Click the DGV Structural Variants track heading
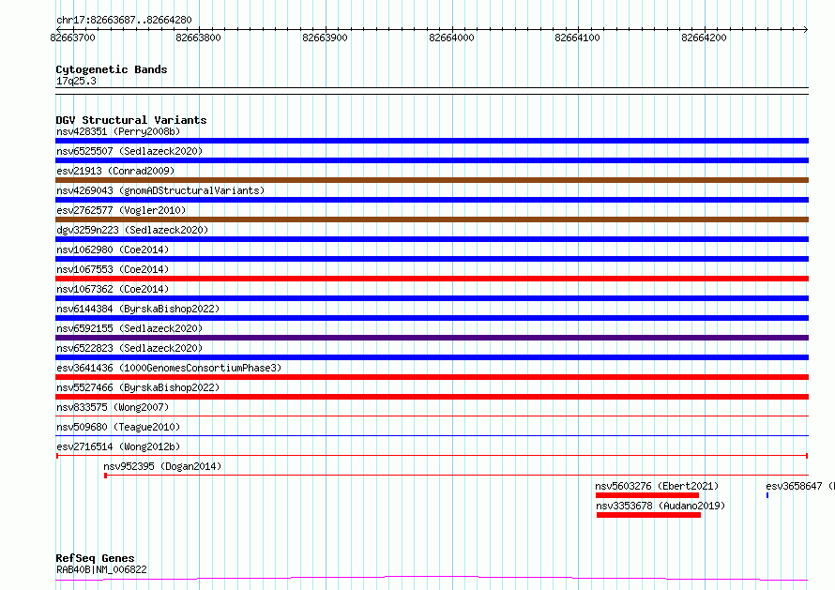Viewport: 835px width, 590px height. coord(130,120)
